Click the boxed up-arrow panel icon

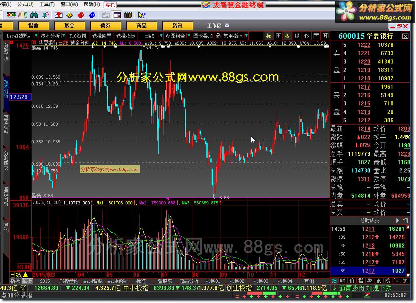pyautogui.click(x=316, y=36)
